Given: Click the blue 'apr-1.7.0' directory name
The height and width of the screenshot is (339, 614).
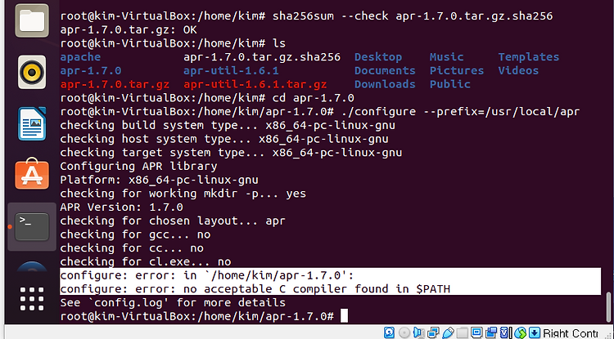Looking at the screenshot, I should click(x=91, y=71).
